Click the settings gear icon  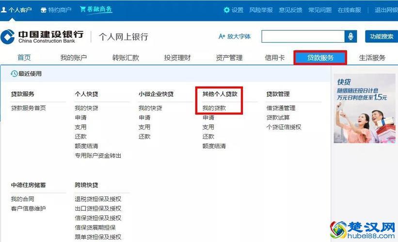click(226, 10)
